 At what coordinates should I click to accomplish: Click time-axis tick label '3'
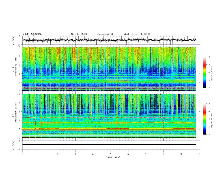(x=75, y=154)
